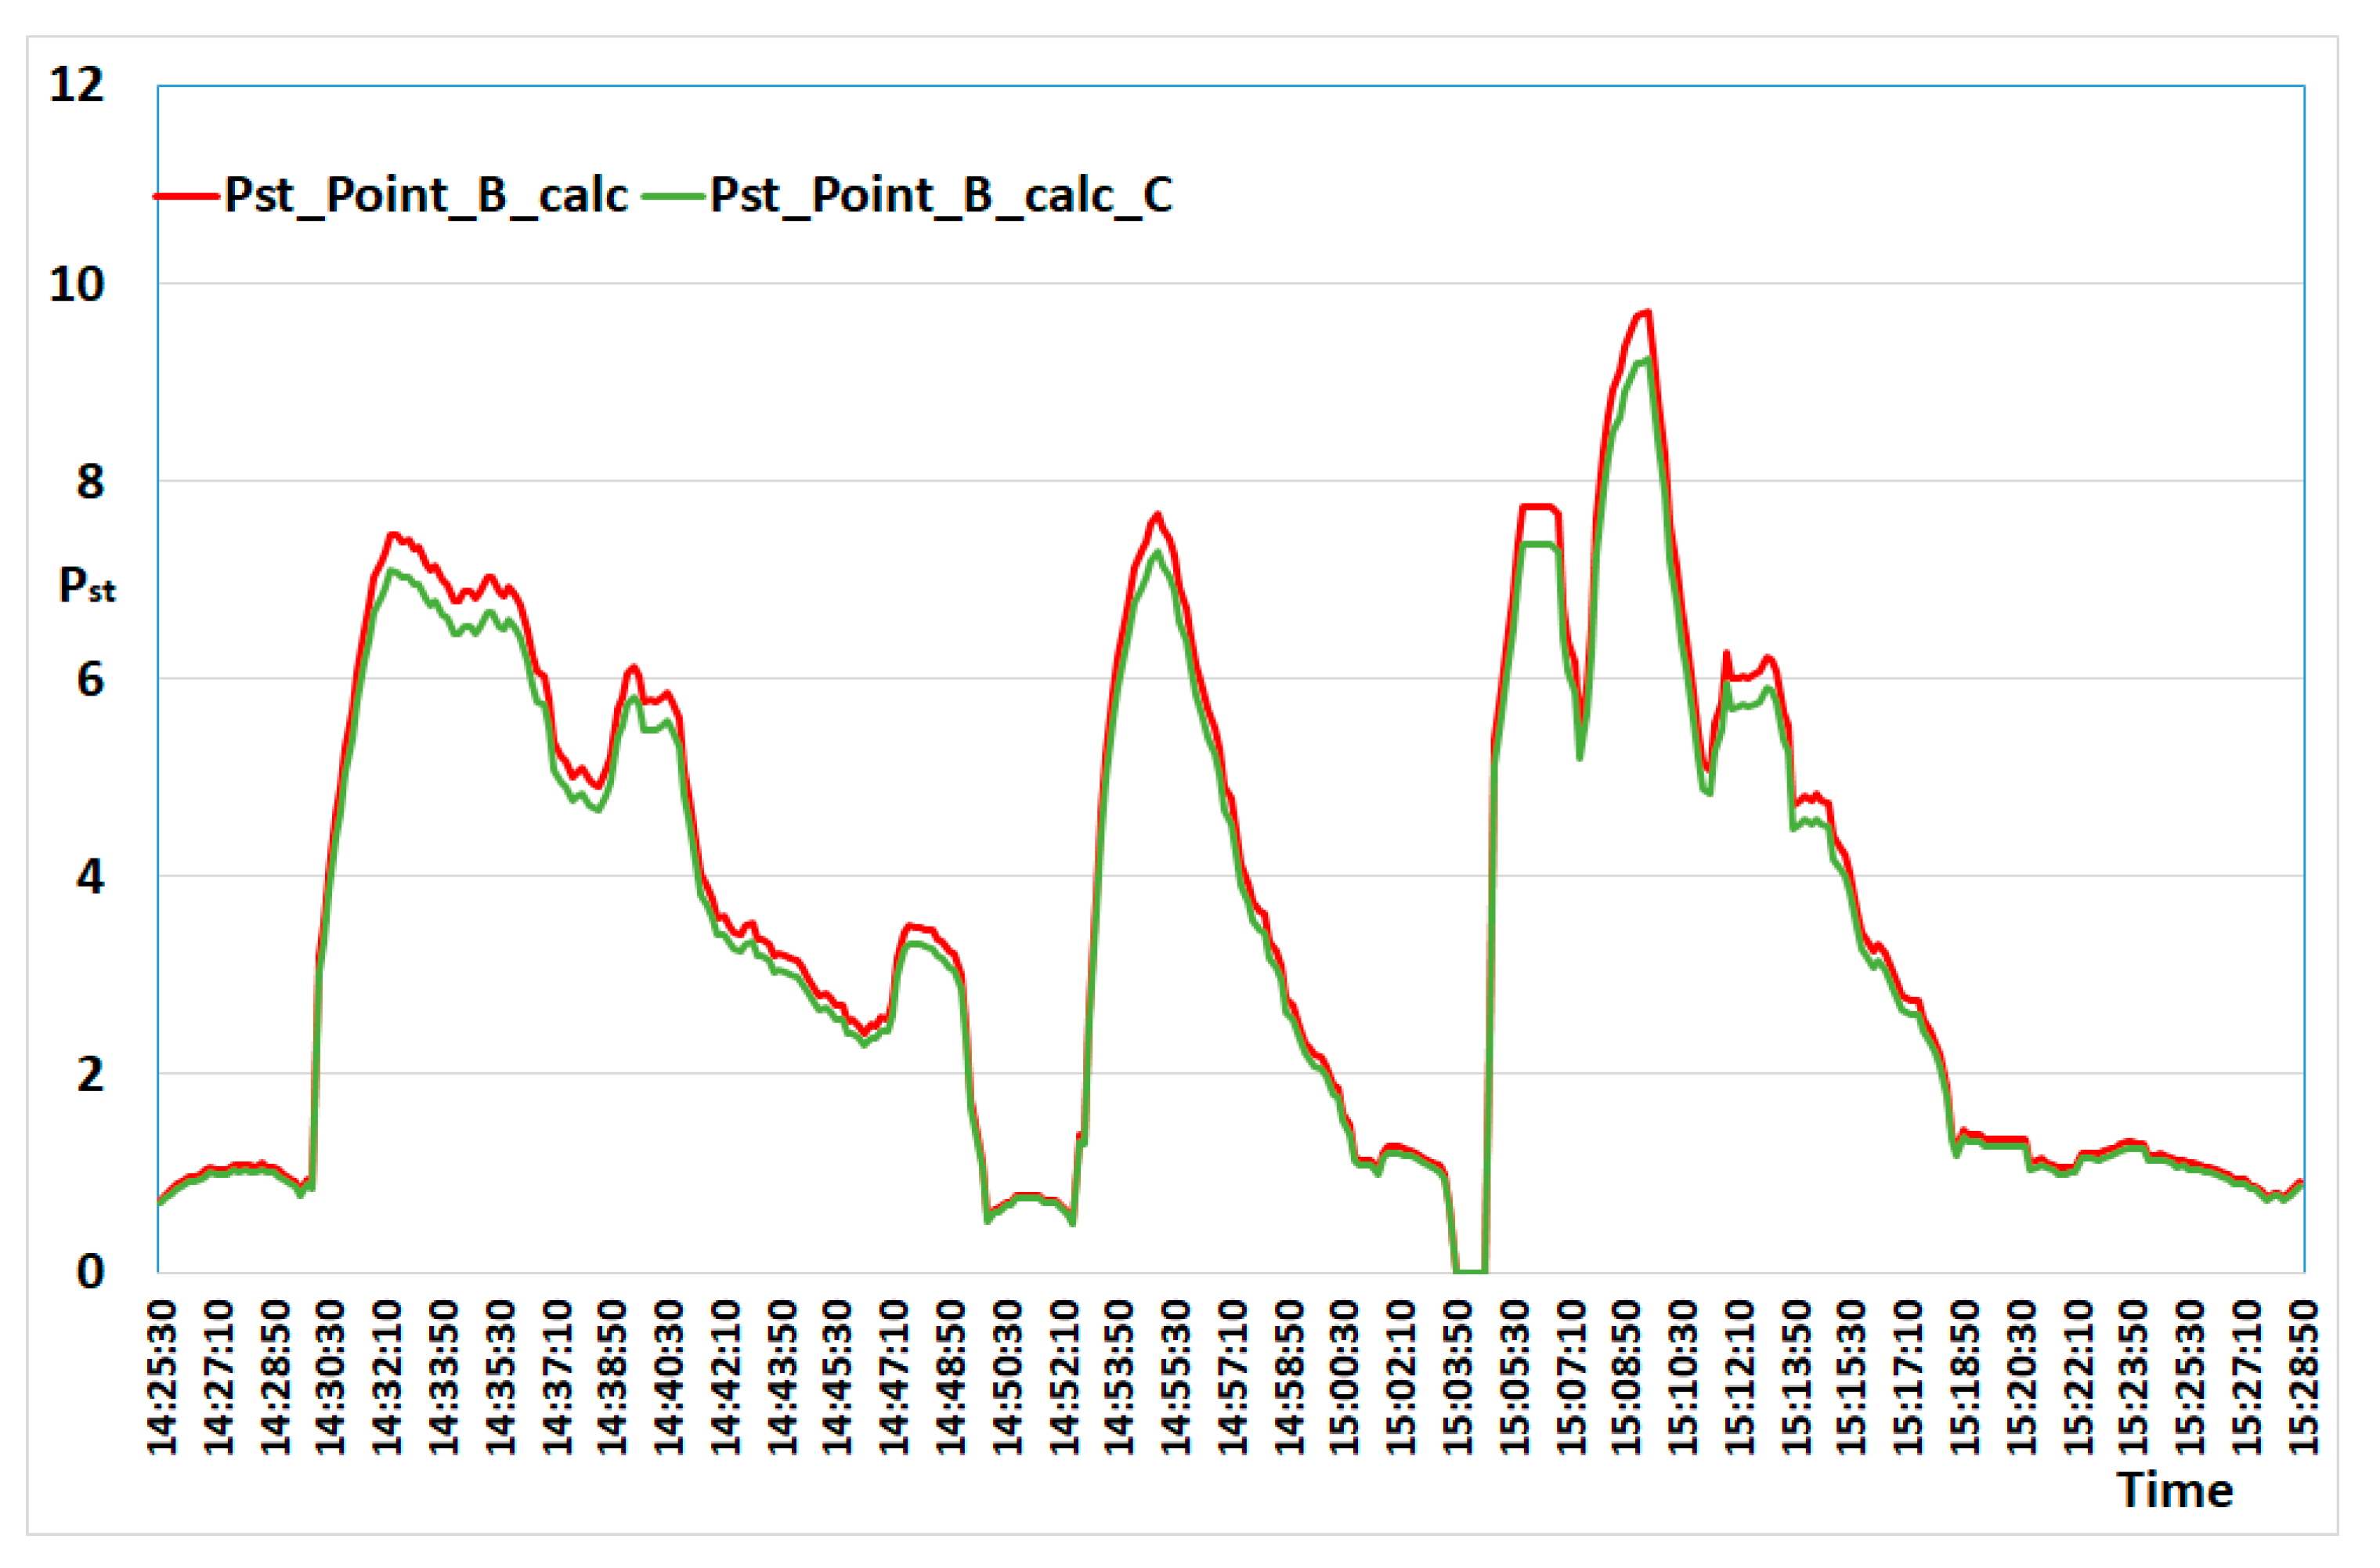
Task: Click the 14:25:30 time axis label
Action: click(x=162, y=1377)
